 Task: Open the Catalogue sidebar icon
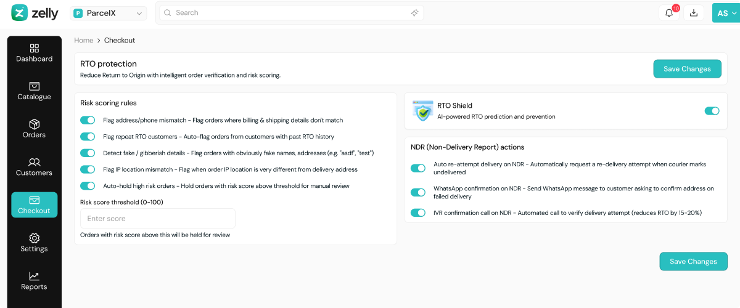click(x=35, y=86)
